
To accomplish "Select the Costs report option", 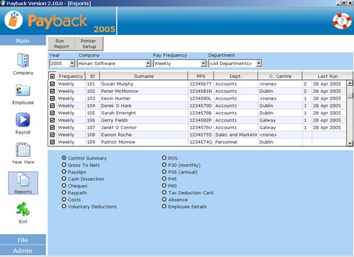I will click(64, 199).
